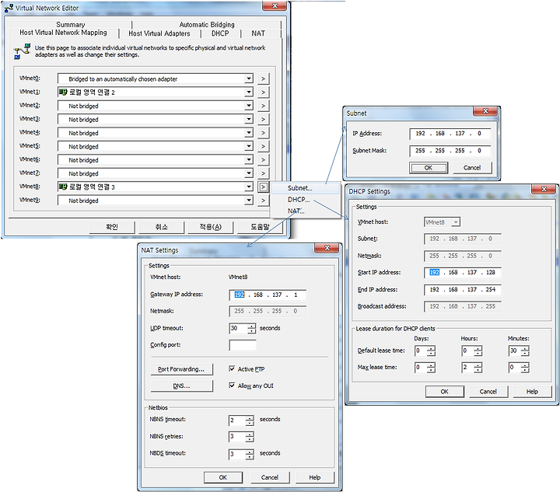Open the NAT tab

pyautogui.click(x=258, y=33)
